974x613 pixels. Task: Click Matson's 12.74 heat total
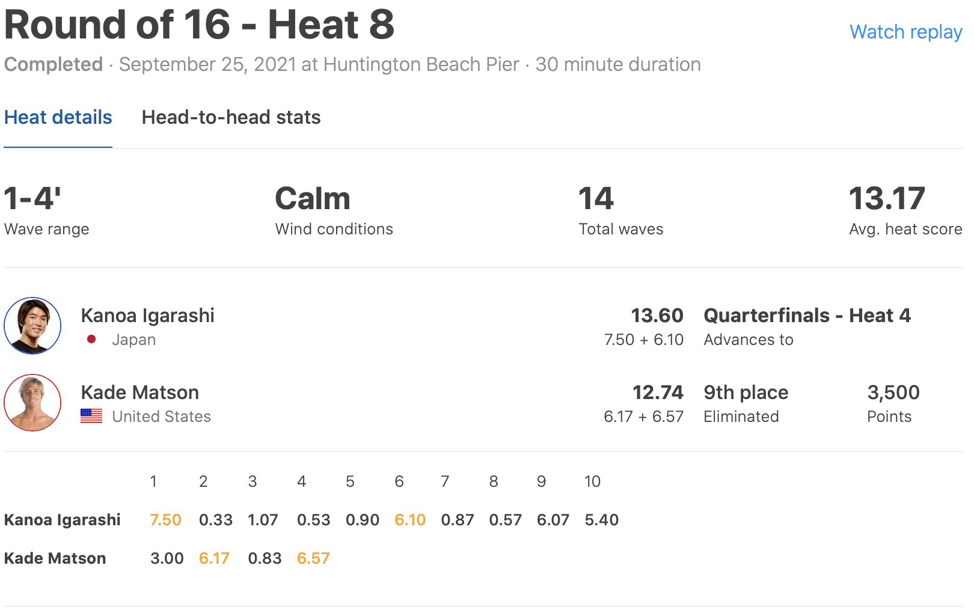pos(657,392)
